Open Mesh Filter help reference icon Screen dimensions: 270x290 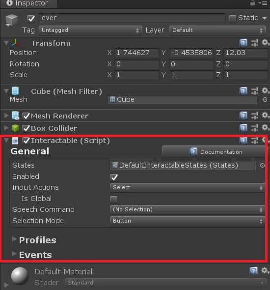pos(243,91)
